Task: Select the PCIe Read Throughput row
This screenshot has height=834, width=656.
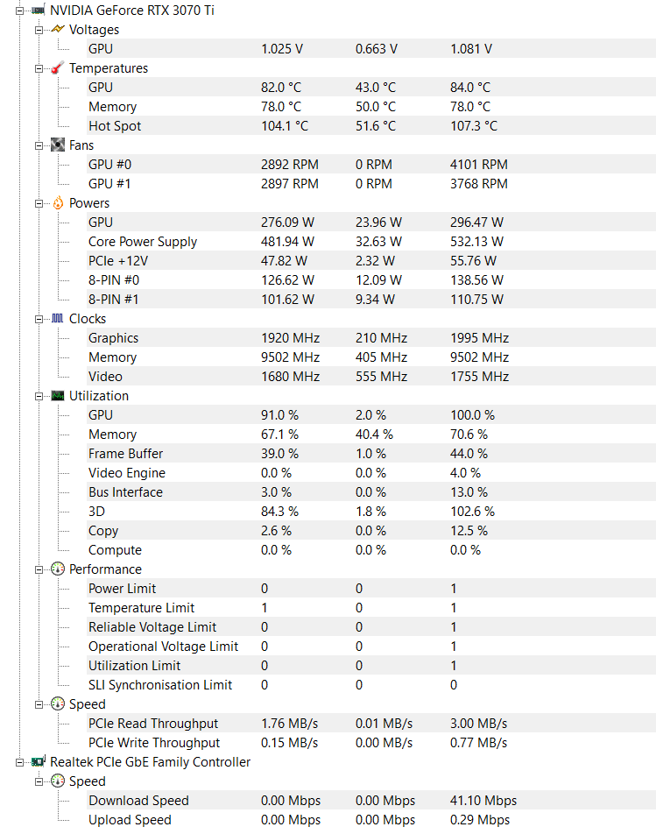Action: click(x=153, y=724)
